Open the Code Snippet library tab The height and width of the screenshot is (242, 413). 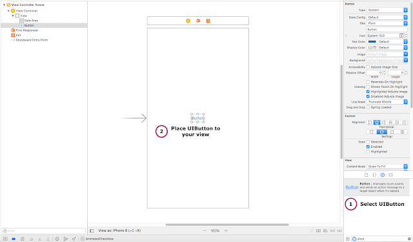pos(374,175)
